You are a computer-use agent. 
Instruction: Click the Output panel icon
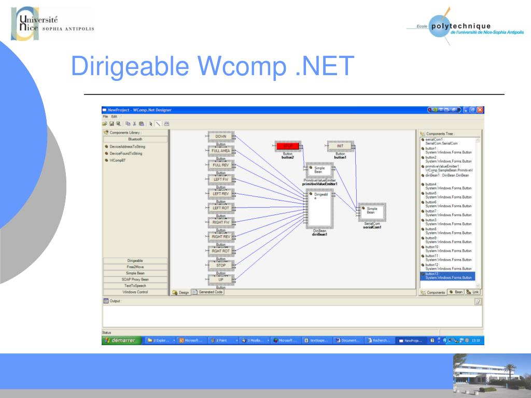(x=106, y=301)
